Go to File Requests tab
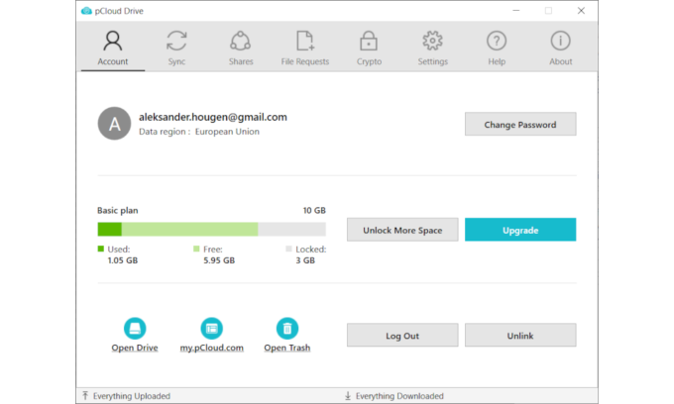The height and width of the screenshot is (404, 674). (x=304, y=48)
